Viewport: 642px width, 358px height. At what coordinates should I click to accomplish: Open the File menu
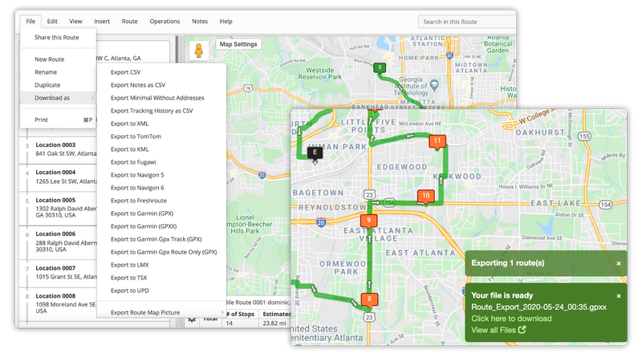[x=30, y=22]
